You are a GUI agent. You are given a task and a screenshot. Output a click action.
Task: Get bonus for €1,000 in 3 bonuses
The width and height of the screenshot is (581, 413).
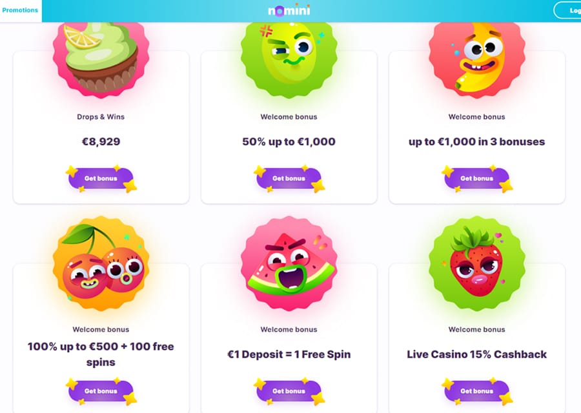click(x=477, y=179)
